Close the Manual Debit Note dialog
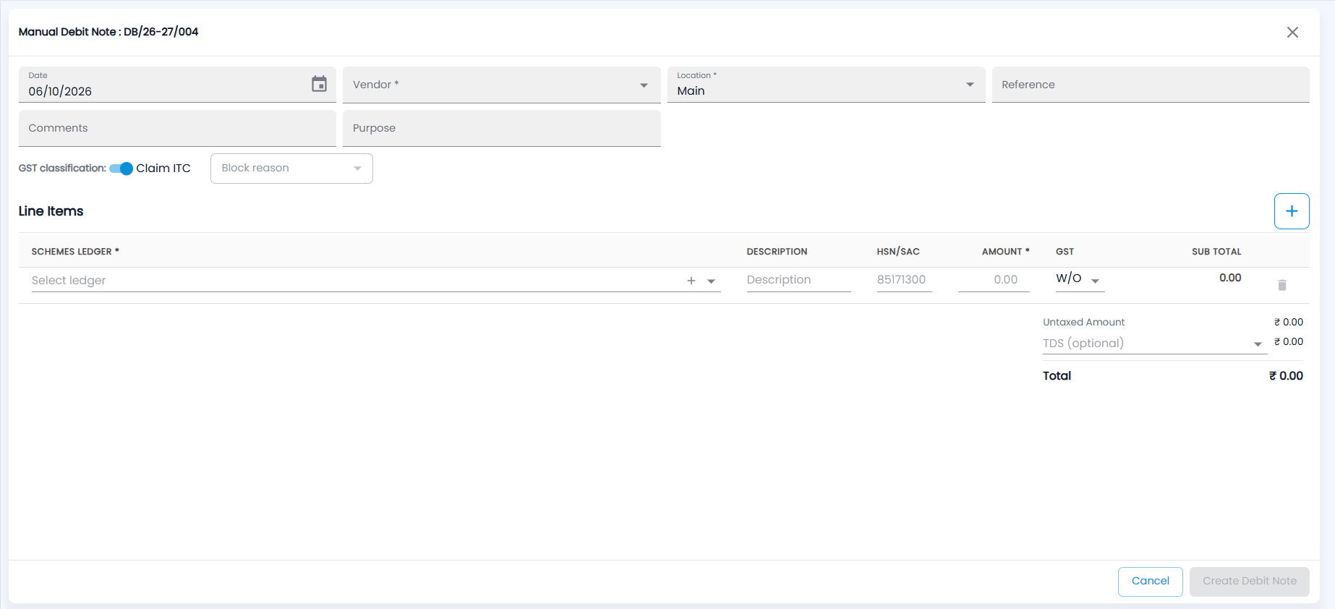The image size is (1335, 609). 1292,33
